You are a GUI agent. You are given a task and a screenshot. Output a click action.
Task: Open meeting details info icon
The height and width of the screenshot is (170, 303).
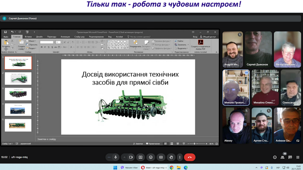[275, 157]
